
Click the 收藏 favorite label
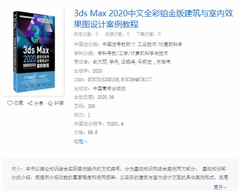click(x=18, y=103)
